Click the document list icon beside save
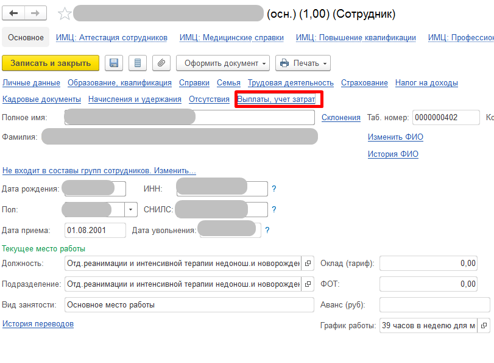494x363 pixels. [x=138, y=63]
